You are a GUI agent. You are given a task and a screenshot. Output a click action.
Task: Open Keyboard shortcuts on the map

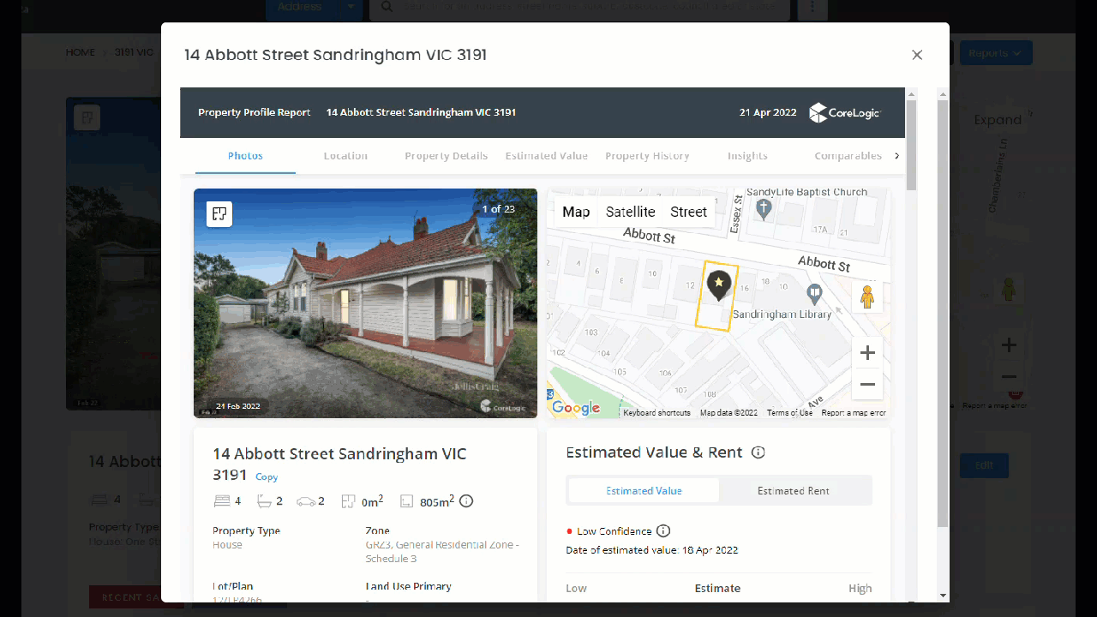656,413
